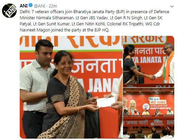
Task: Click the 22m tweet timestamp
Action: click(53, 6)
